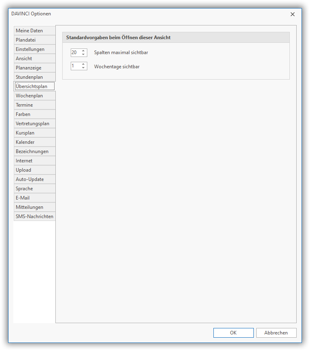This screenshot has height=351, width=310.
Task: Close the DAVINCI Optionen dialog window
Action: pos(293,14)
